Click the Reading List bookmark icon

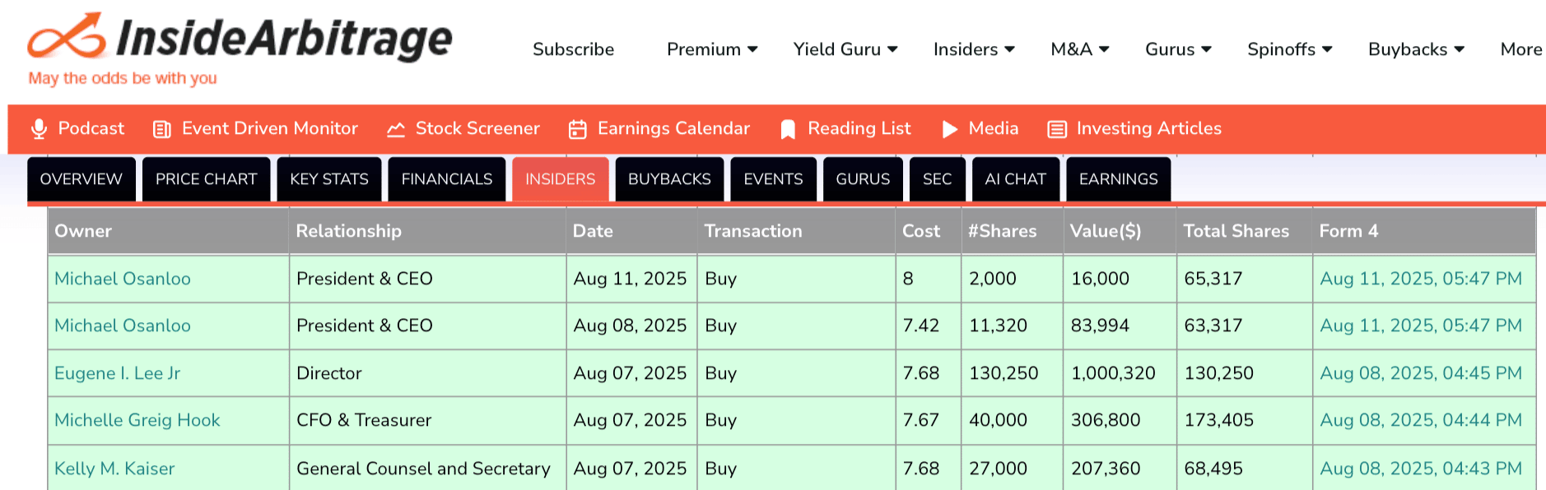pyautogui.click(x=788, y=129)
